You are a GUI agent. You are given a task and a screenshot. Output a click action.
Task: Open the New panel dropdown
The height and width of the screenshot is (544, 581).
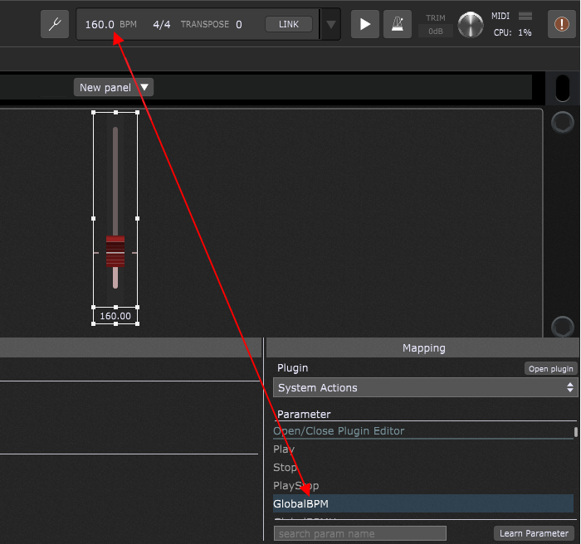114,87
